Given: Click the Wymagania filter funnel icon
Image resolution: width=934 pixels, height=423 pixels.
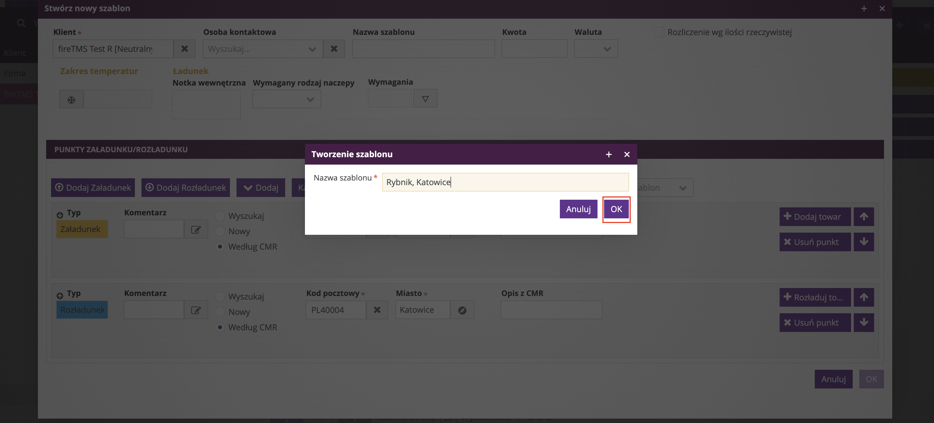Looking at the screenshot, I should click(425, 99).
